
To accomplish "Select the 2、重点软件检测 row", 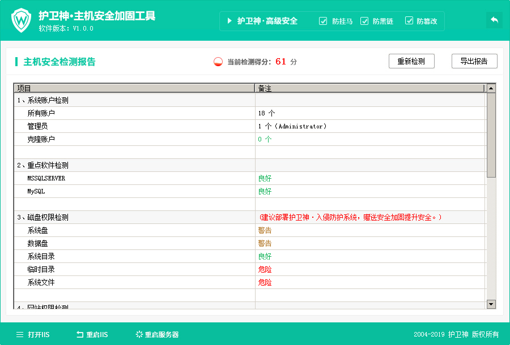I will [x=250, y=165].
